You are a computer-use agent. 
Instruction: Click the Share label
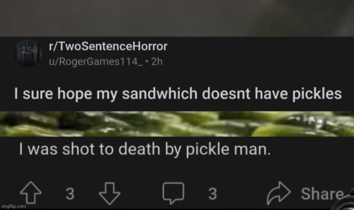pyautogui.click(x=323, y=194)
